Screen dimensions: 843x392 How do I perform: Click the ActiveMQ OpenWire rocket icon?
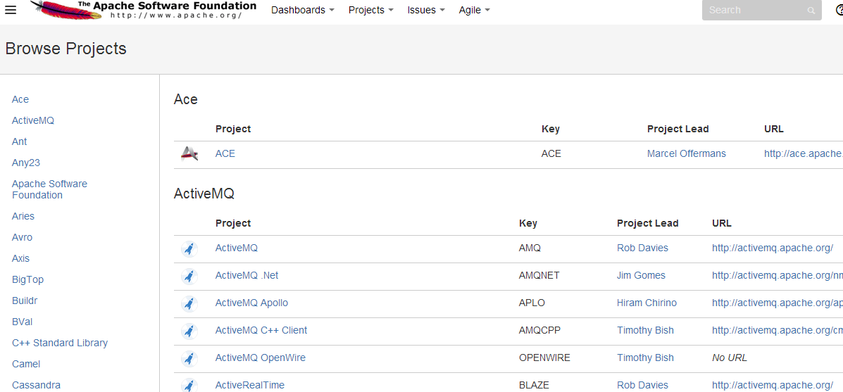click(189, 358)
